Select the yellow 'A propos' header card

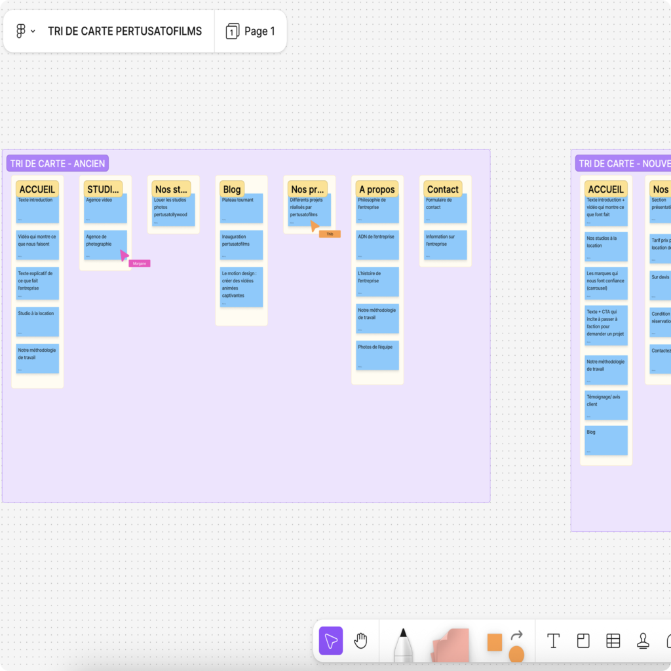tap(376, 189)
